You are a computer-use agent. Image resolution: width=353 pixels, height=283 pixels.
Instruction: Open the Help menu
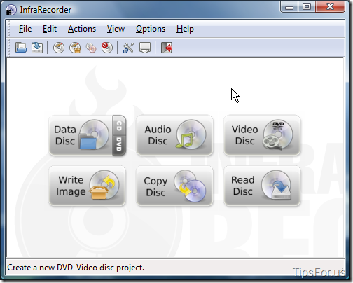(185, 29)
